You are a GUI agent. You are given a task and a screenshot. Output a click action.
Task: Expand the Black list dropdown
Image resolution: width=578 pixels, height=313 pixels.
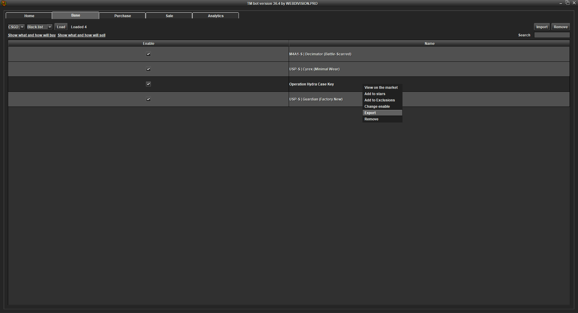click(x=39, y=27)
